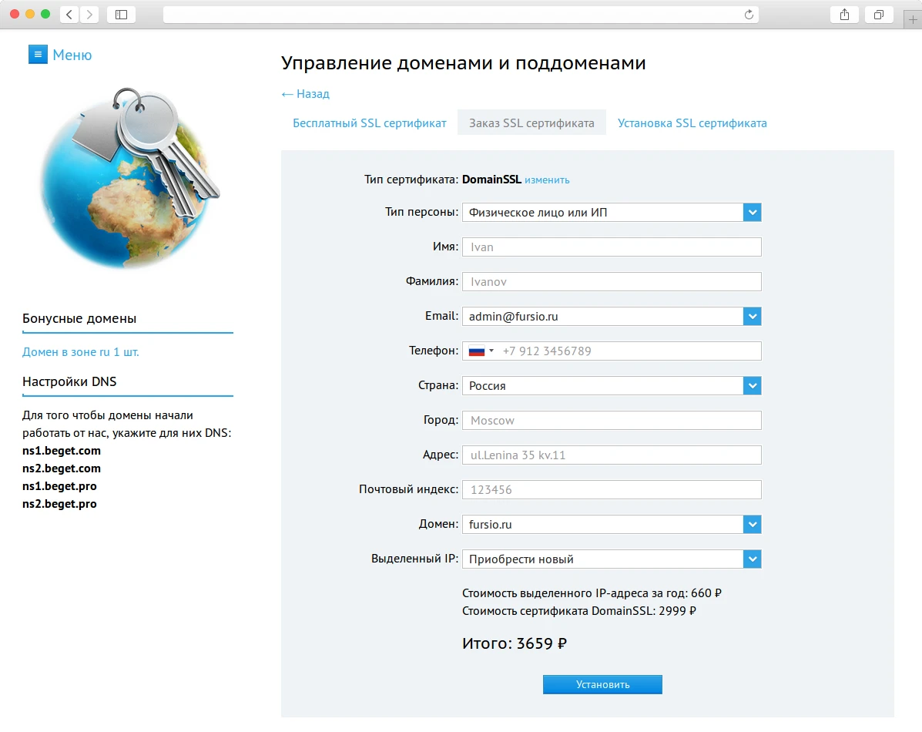Image resolution: width=922 pixels, height=732 pixels.
Task: Open the hamburger Меню icon
Action: tap(38, 54)
